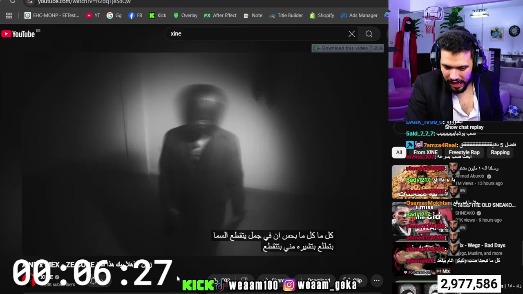Screen dimensions: 523x294
Task: Select the From X!NE chip
Action: coord(425,152)
